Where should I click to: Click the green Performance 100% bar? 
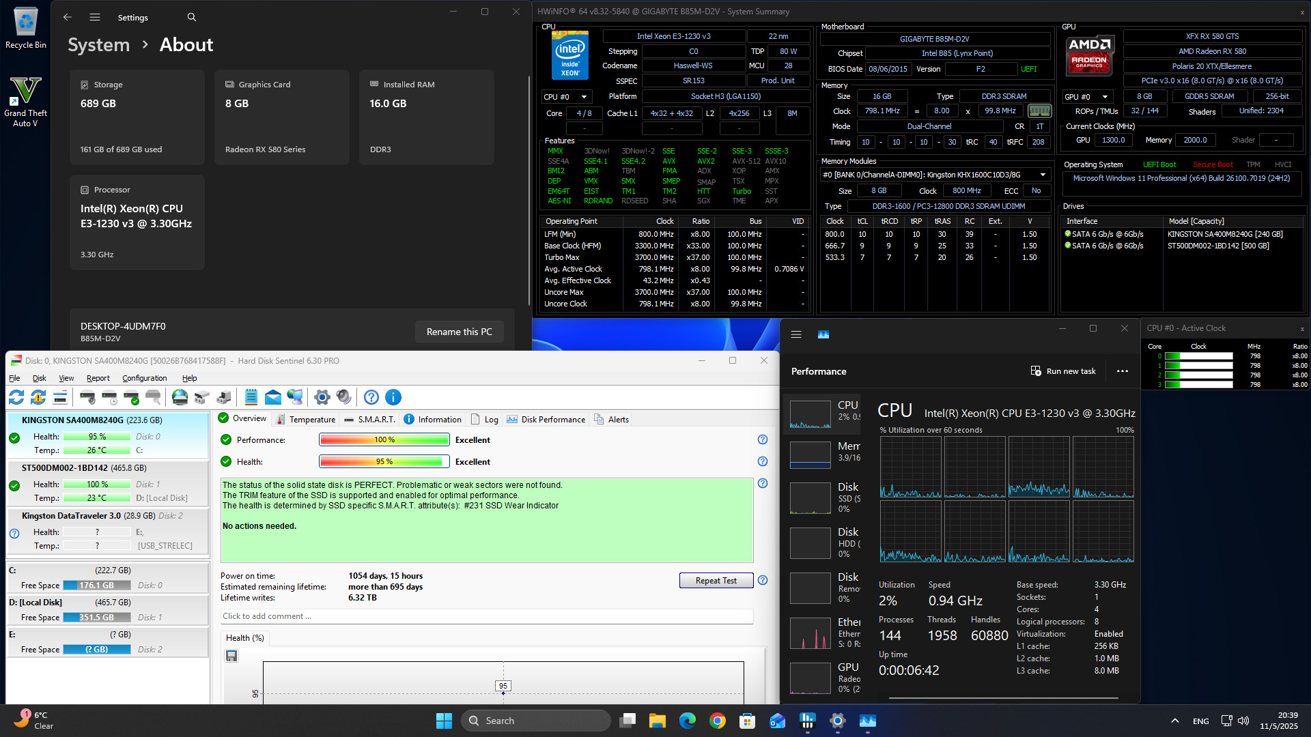point(384,439)
